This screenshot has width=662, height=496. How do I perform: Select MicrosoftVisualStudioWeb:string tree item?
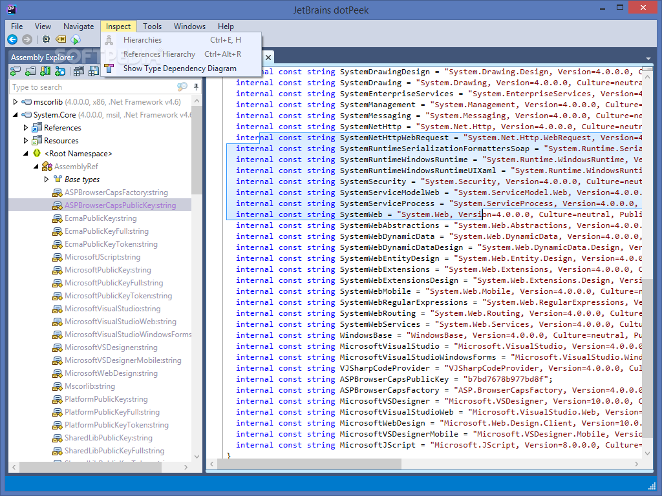pyautogui.click(x=120, y=322)
